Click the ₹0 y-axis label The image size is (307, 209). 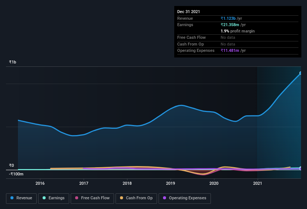point(11,165)
